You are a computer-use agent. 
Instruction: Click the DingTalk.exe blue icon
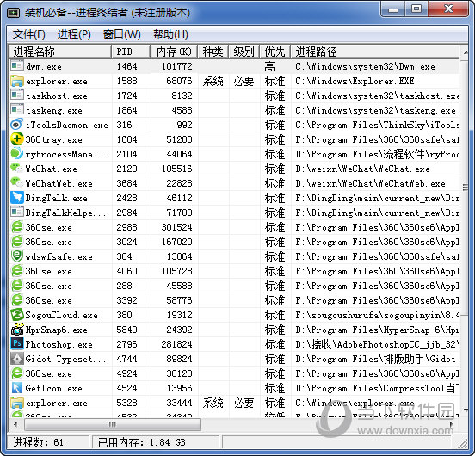17,197
